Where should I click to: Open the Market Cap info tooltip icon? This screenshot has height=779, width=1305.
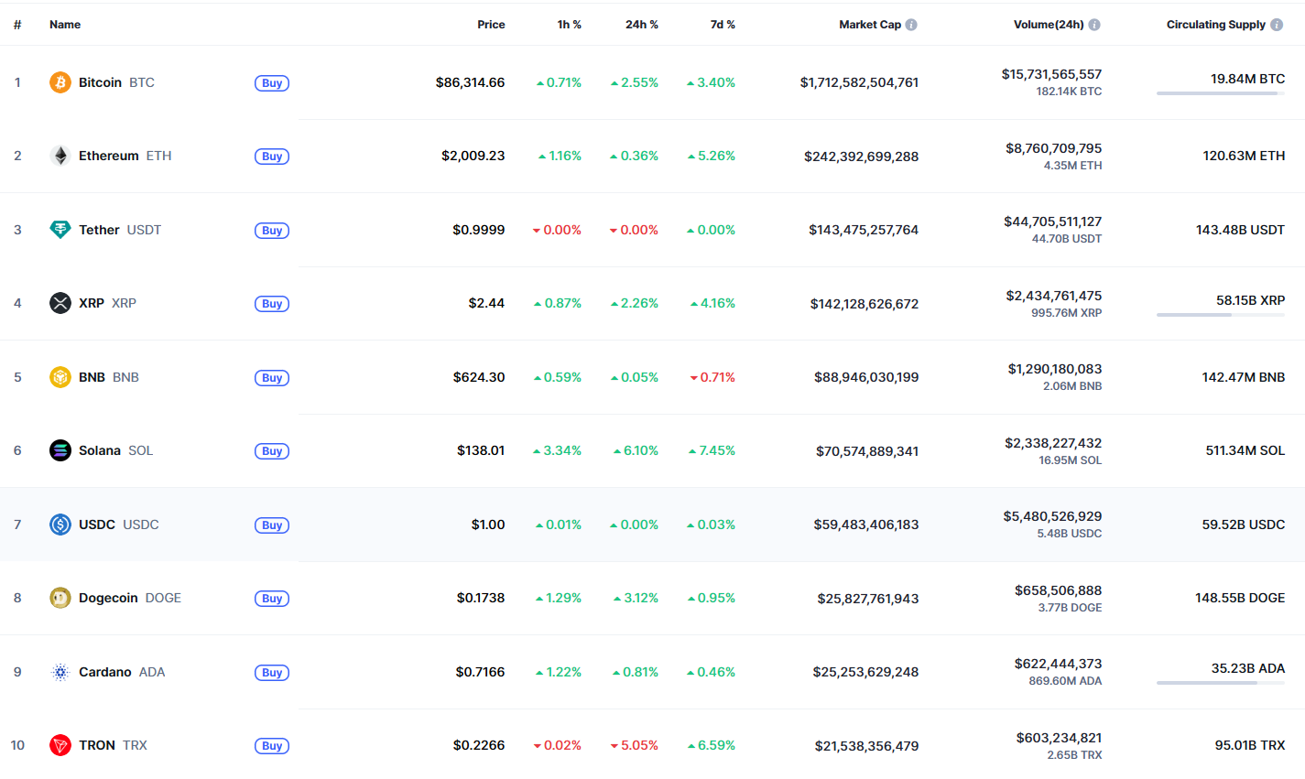pos(911,25)
